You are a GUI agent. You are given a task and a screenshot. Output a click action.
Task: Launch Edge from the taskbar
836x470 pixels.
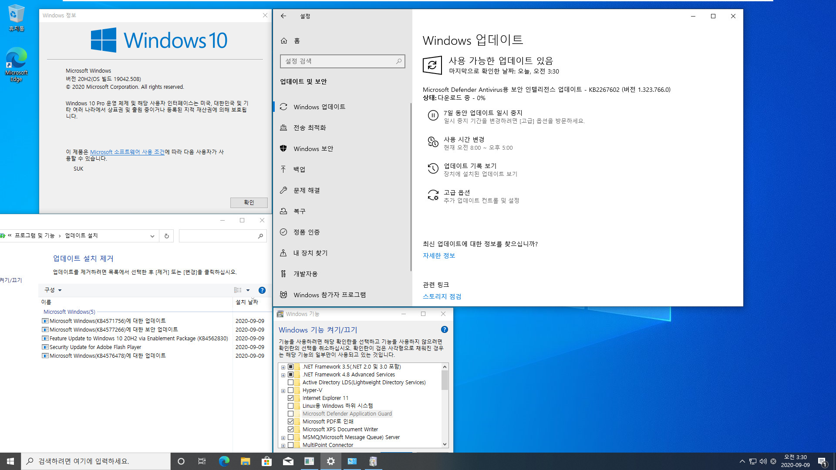coord(224,461)
